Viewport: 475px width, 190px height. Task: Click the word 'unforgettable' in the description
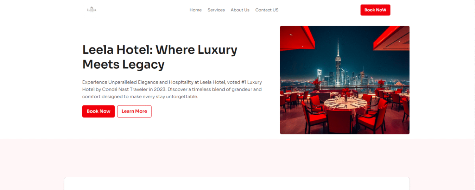(x=183, y=97)
